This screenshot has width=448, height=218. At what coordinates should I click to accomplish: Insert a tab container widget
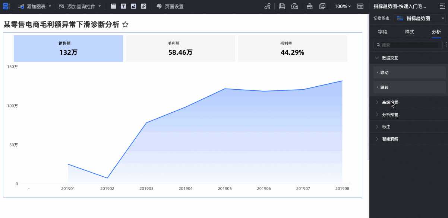click(114, 6)
